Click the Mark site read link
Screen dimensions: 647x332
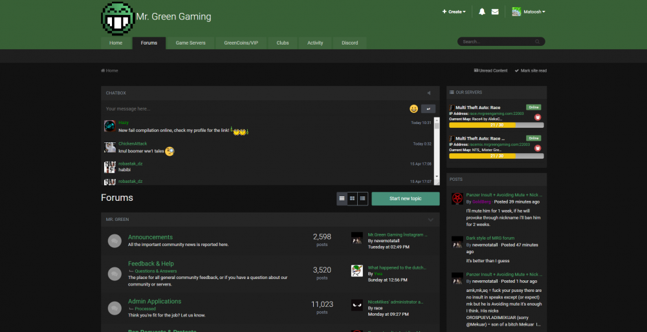pyautogui.click(x=531, y=70)
